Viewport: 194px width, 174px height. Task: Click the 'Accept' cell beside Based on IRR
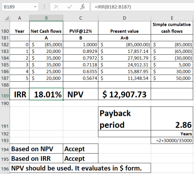point(80,158)
